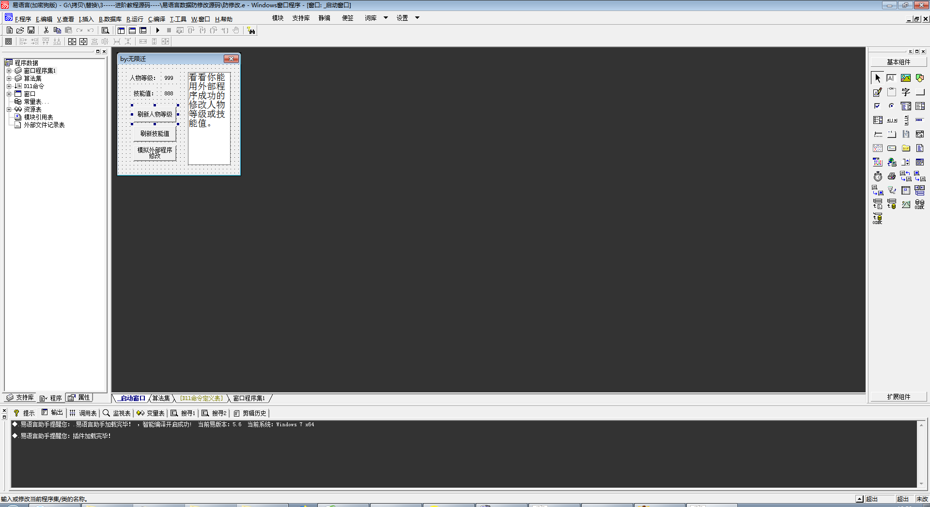The image size is (930, 507).
Task: Select the DIR directory box component icon
Action: (x=906, y=148)
